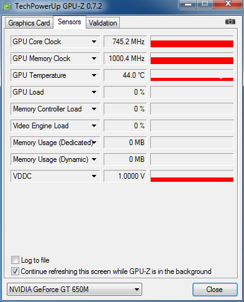Click the GPU-Z application icon in title bar
This screenshot has width=244, height=302.
coord(7,6)
